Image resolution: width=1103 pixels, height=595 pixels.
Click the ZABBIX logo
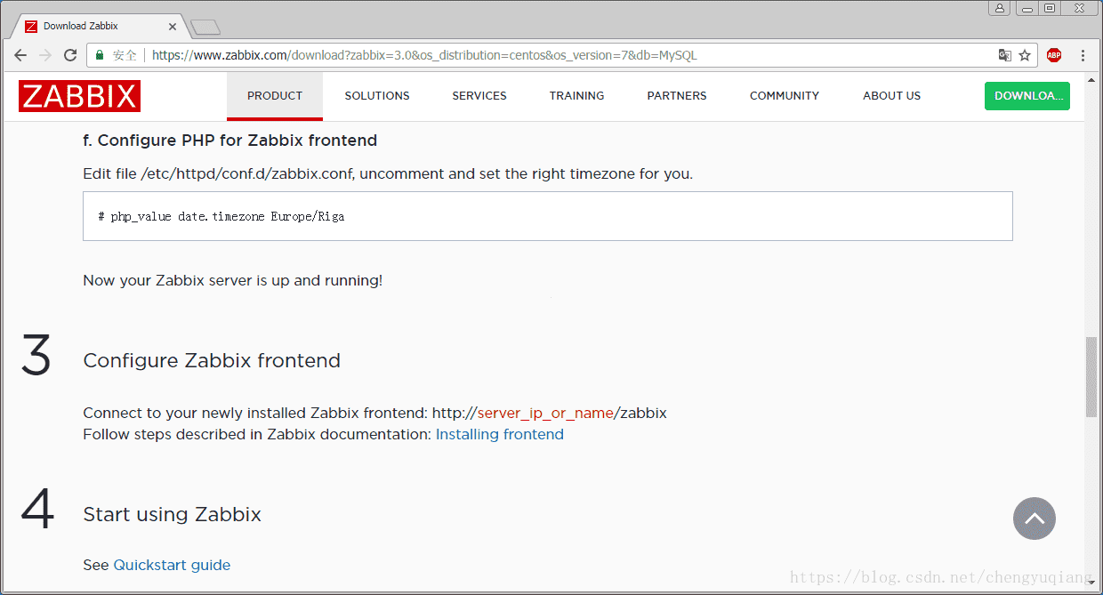[79, 96]
